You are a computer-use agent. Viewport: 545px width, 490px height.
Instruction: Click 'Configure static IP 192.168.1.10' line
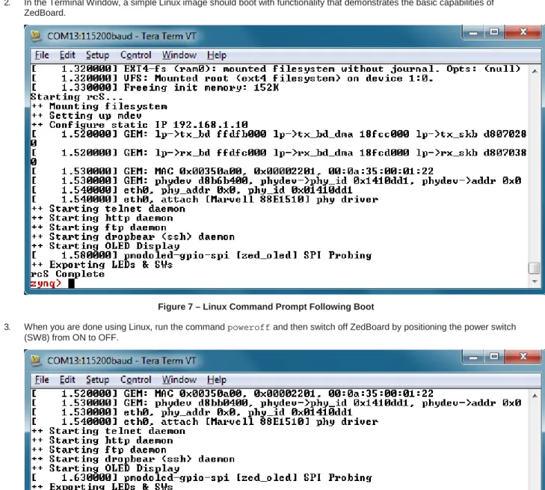tap(139, 125)
